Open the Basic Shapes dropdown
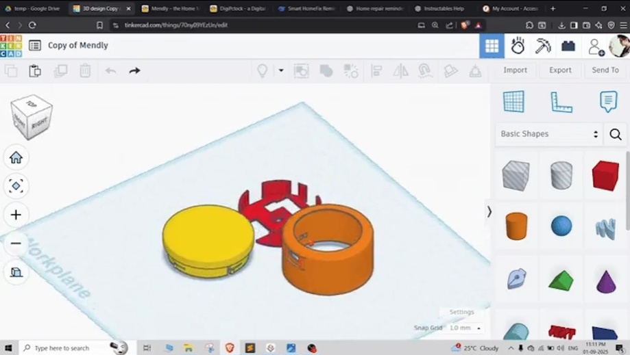The width and height of the screenshot is (630, 355). [x=548, y=134]
